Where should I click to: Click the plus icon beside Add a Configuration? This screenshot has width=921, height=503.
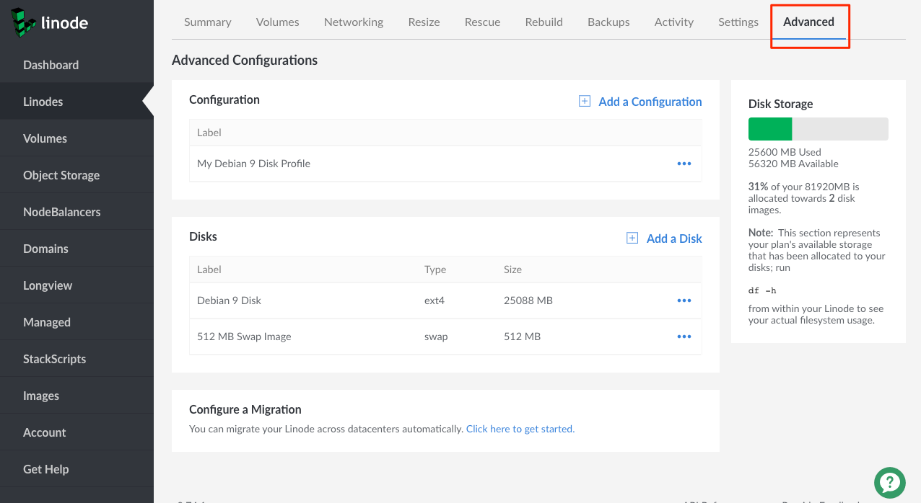pyautogui.click(x=585, y=102)
